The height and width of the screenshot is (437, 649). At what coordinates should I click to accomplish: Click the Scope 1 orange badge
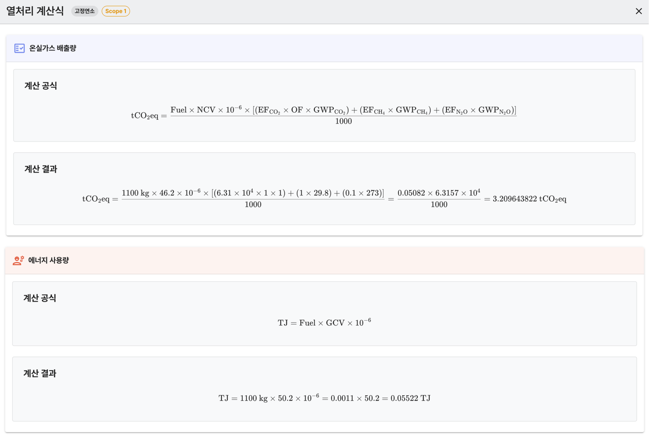(x=116, y=11)
